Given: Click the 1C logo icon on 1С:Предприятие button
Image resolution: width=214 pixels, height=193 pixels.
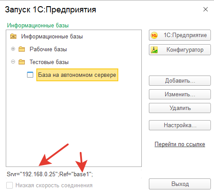Looking at the screenshot, I should point(154,35).
